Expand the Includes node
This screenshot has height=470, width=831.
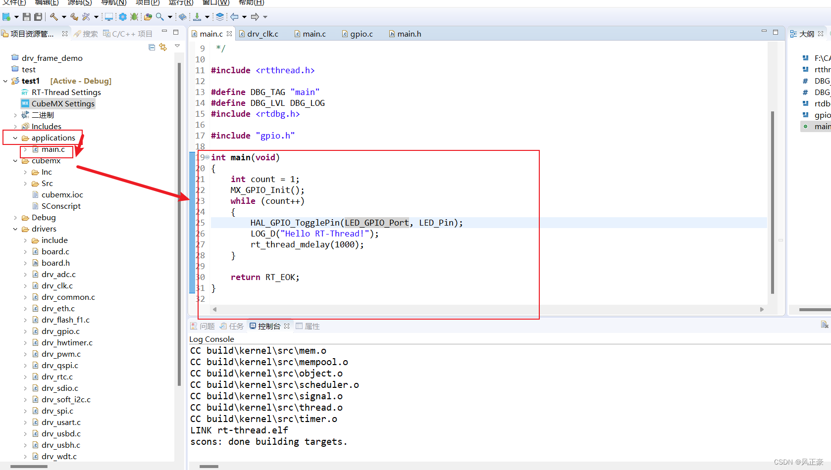15,127
